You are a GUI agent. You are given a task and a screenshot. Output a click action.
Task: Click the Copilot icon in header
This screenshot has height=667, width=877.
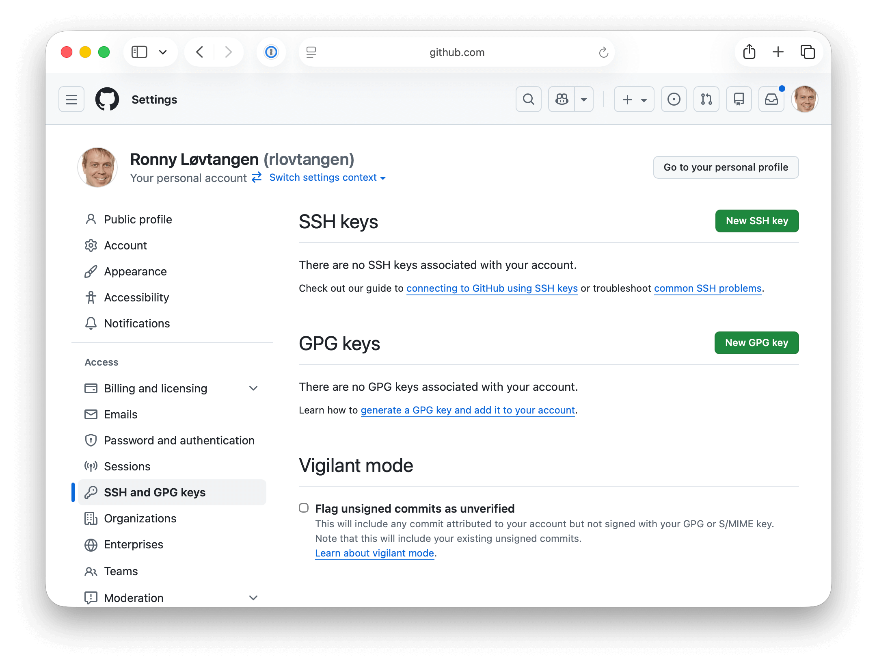[x=562, y=99]
